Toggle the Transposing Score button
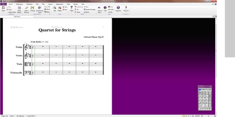 pyautogui.click(x=40, y=10)
